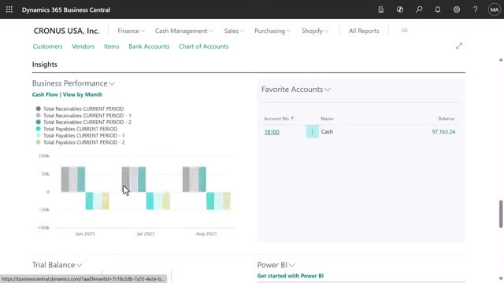Expand the Cash Management menu
The height and width of the screenshot is (283, 504).
(183, 31)
